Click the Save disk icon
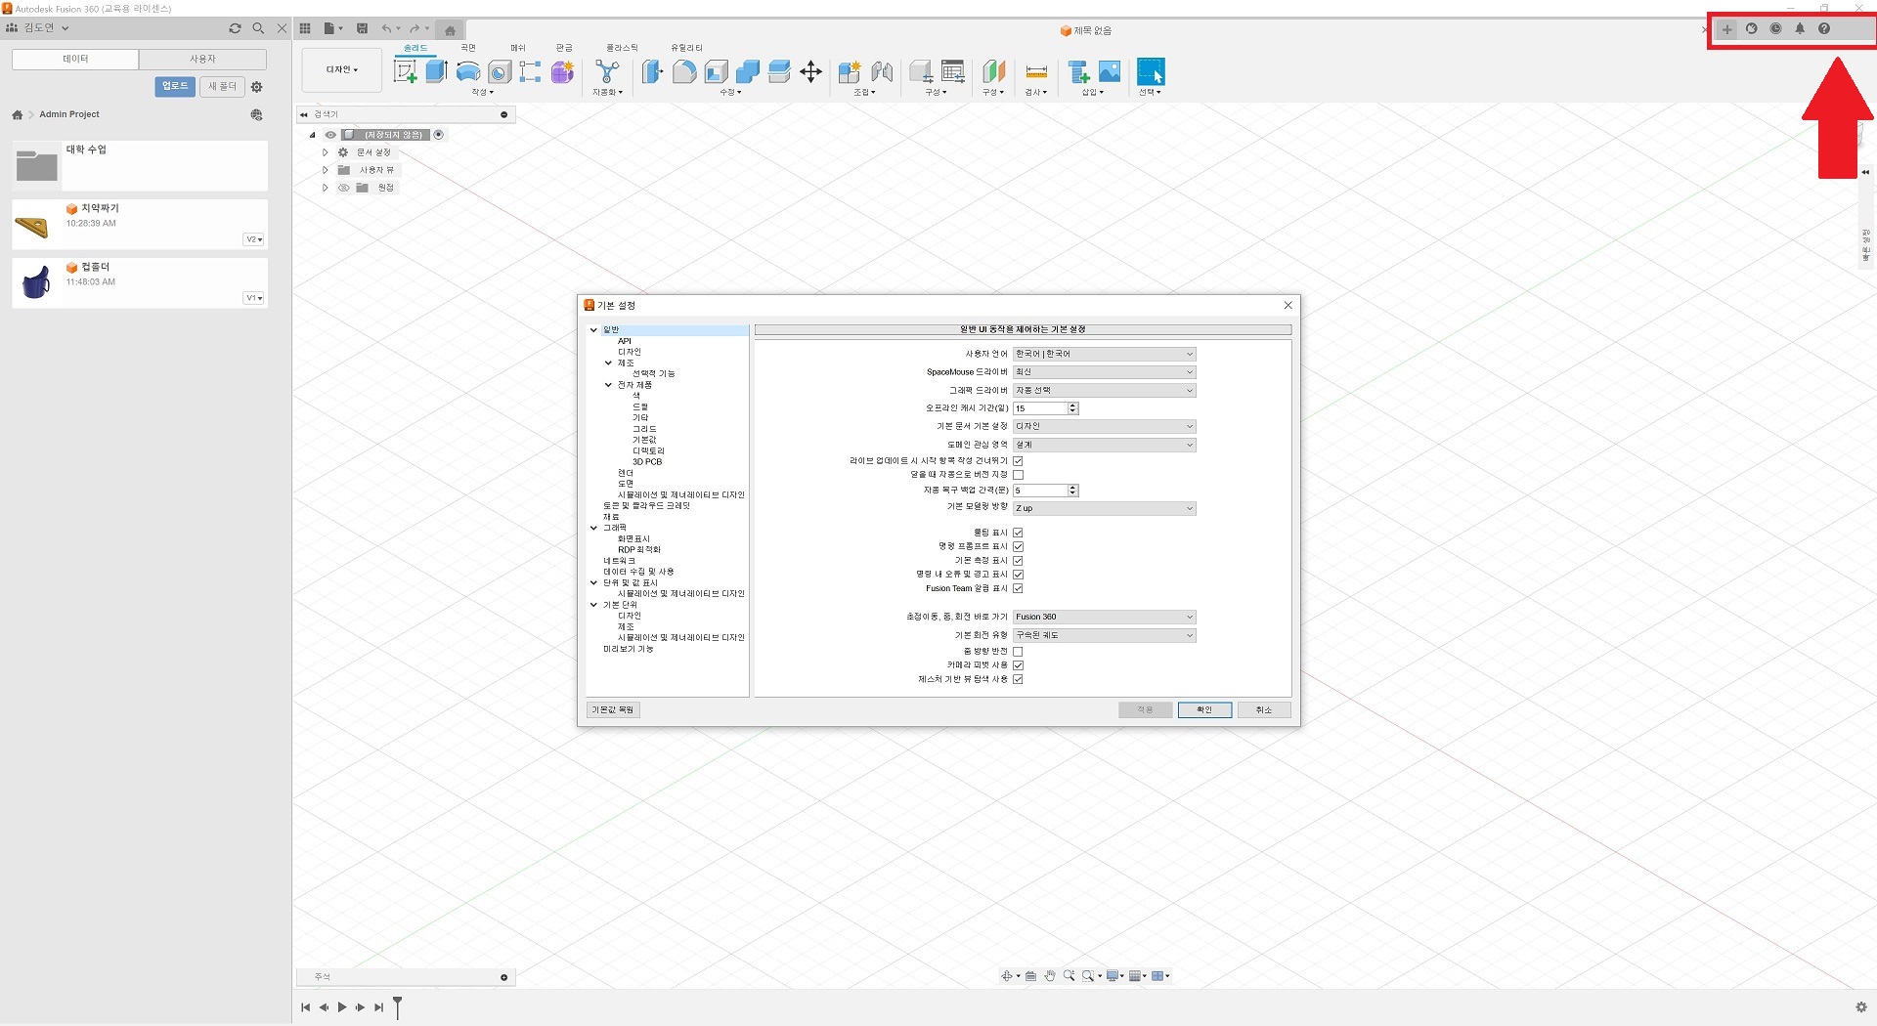Image resolution: width=1877 pixels, height=1026 pixels. [362, 28]
